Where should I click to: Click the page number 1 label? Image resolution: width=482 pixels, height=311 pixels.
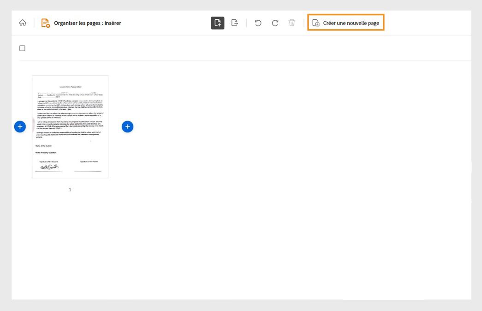70,189
